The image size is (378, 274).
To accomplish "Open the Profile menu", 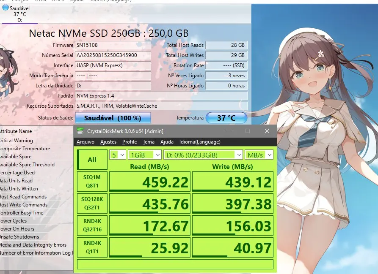I will coord(130,142).
